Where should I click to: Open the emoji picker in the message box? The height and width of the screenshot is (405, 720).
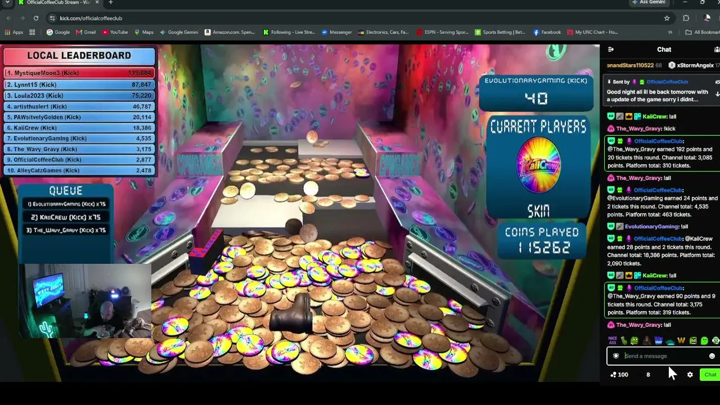click(712, 356)
